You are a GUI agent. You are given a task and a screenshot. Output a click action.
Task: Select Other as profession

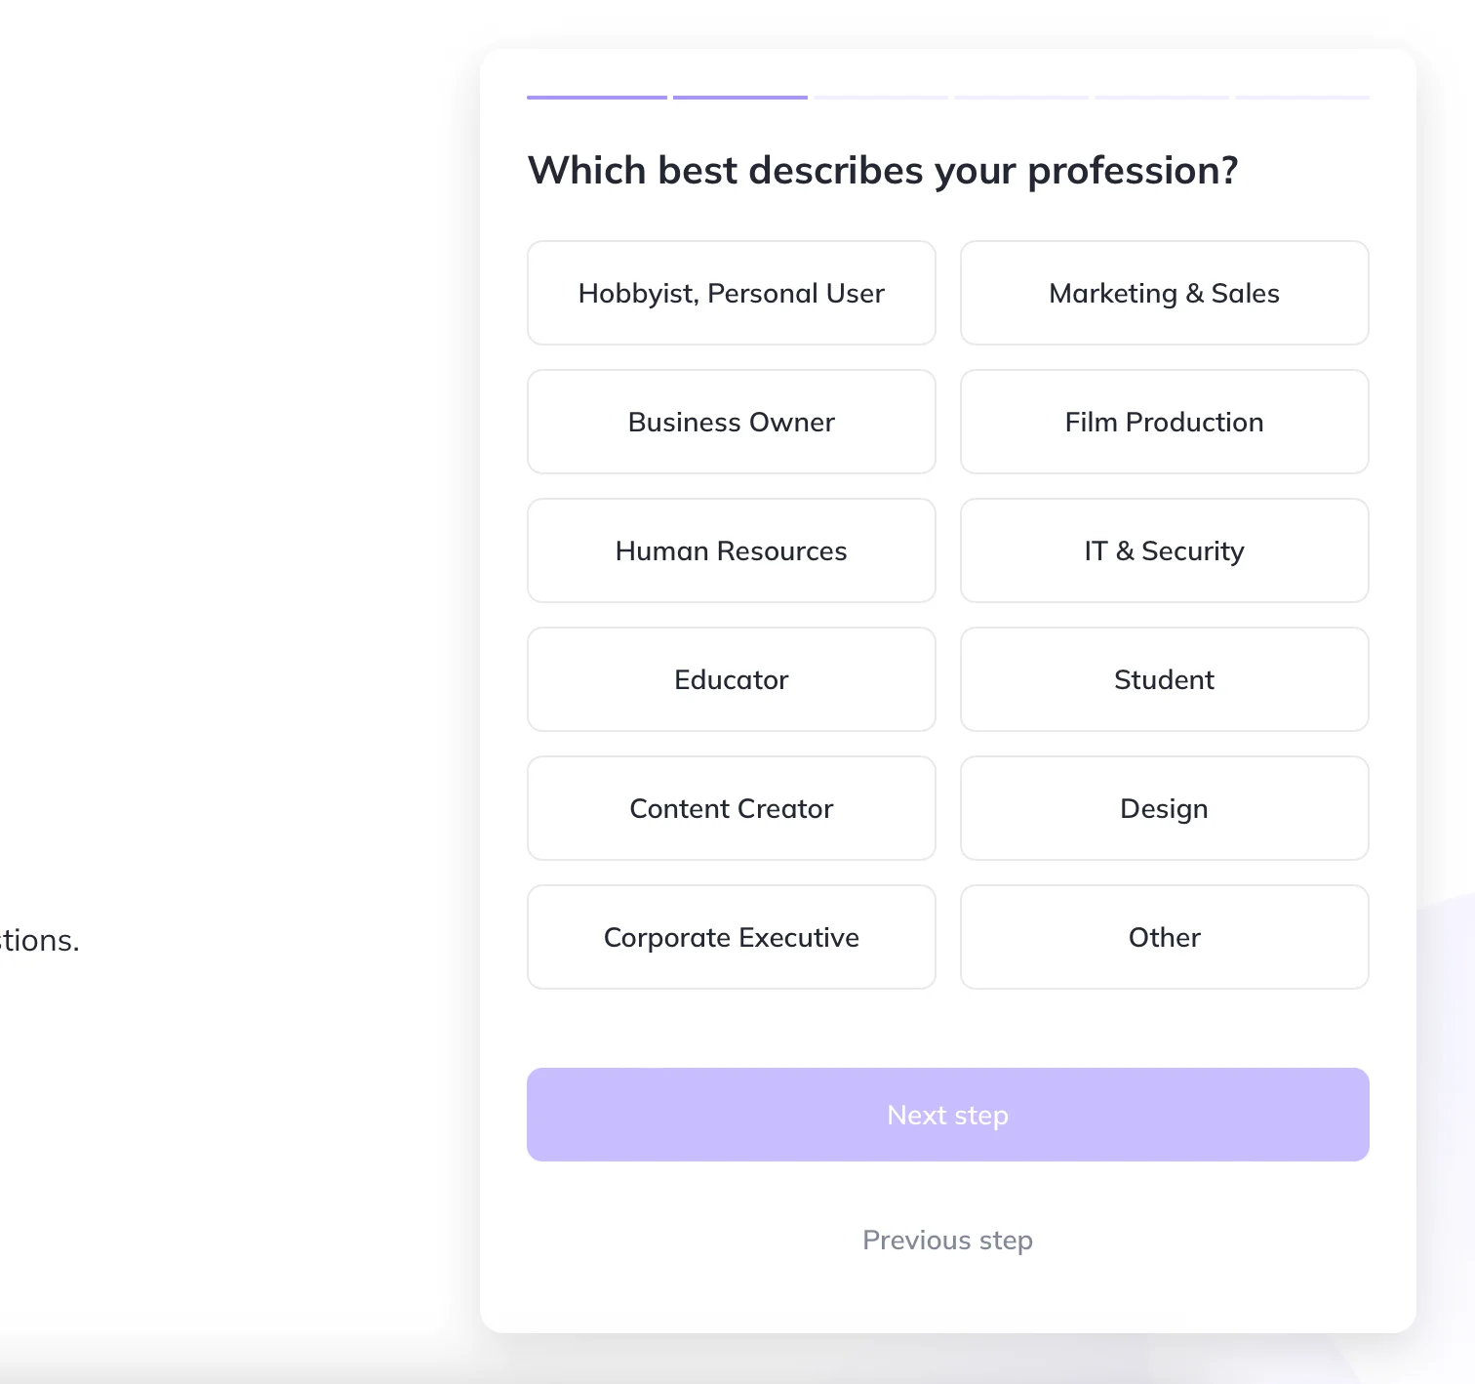[x=1164, y=937]
